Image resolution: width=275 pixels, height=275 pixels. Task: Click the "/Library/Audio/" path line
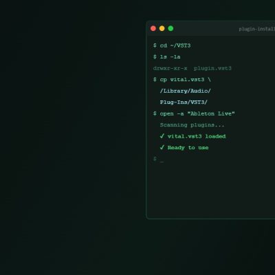coord(185,91)
